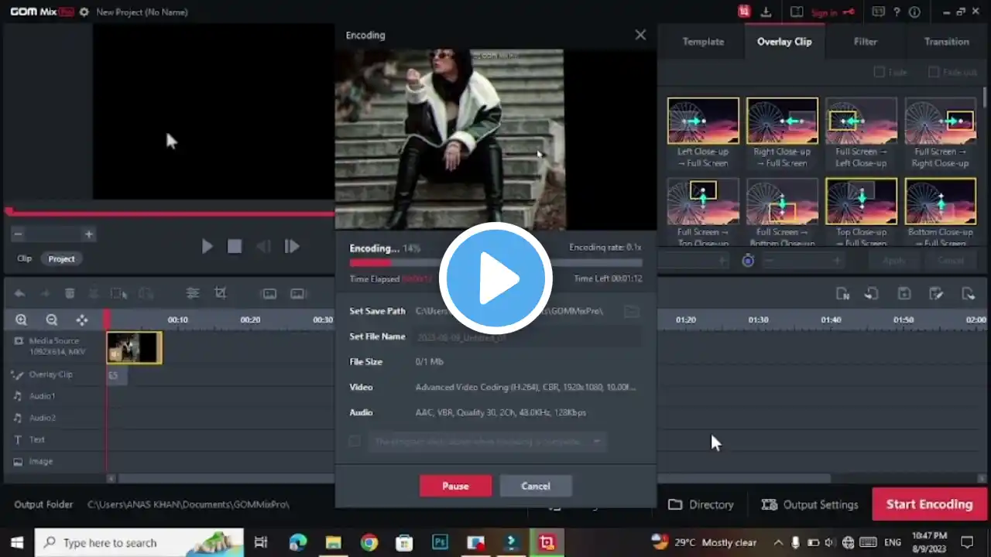Click the info icon in title bar
Screen dimensions: 991x557
(914, 12)
